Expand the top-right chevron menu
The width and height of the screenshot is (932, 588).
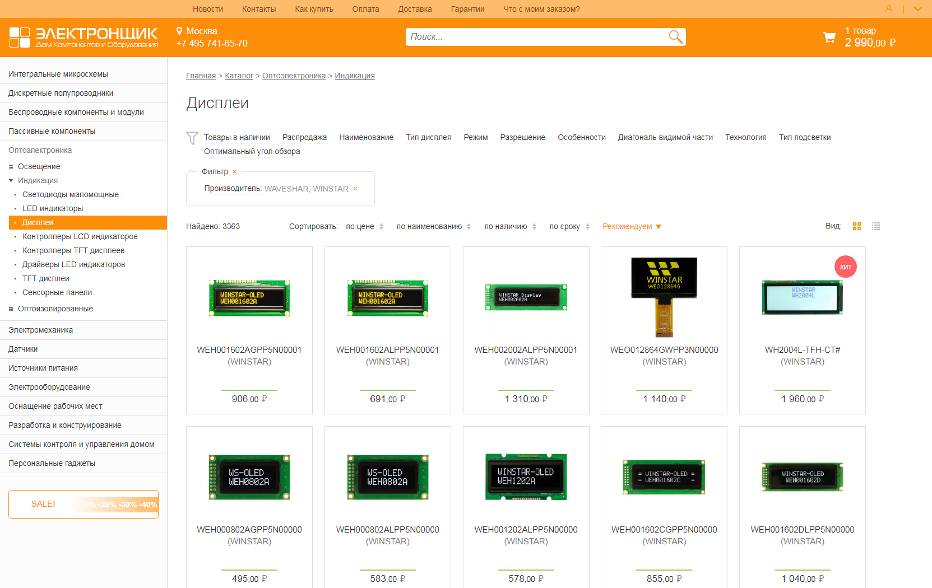point(918,9)
